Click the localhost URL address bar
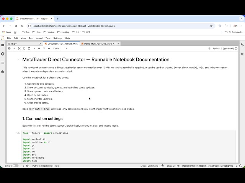The image size is (245, 183). point(120,26)
